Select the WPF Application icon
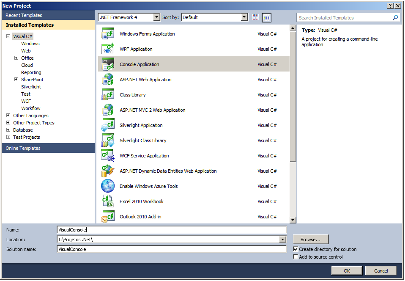 click(108, 49)
